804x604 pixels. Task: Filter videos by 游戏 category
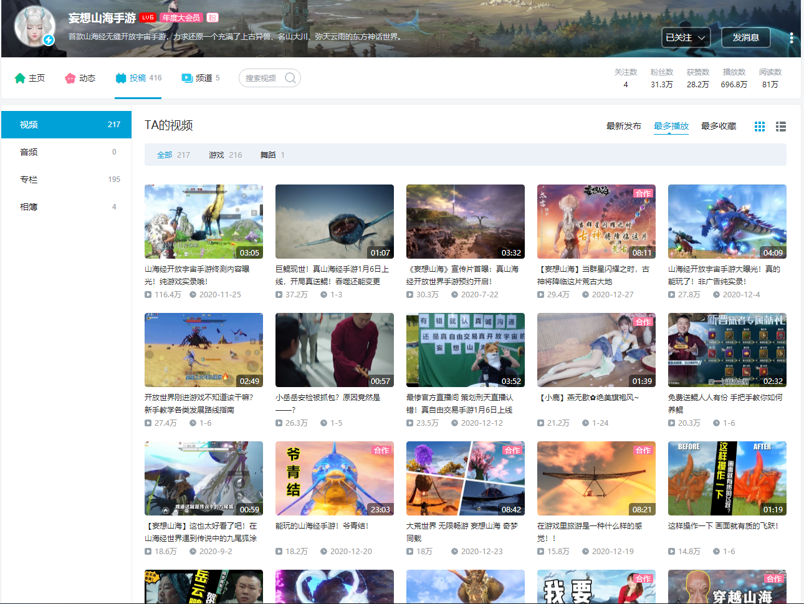(225, 155)
